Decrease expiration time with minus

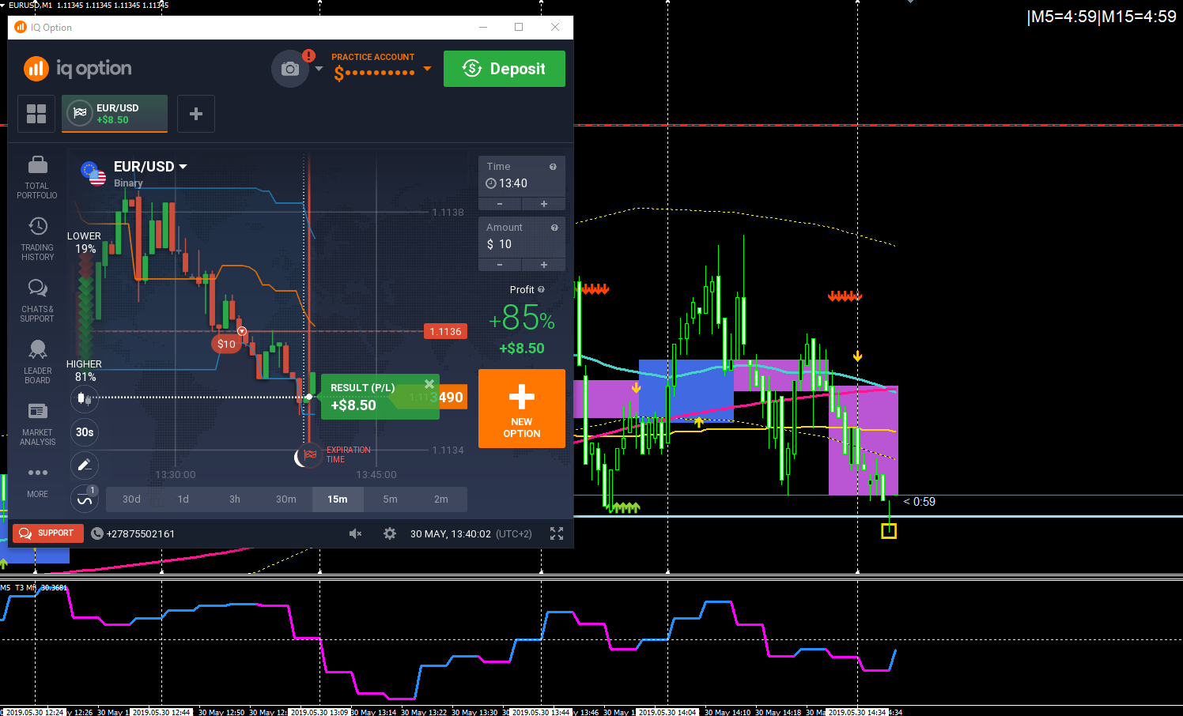(500, 204)
